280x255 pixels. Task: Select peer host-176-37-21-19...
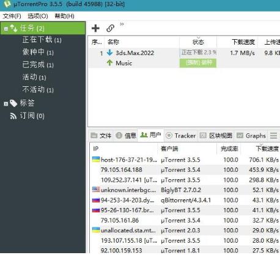[x=185, y=160]
